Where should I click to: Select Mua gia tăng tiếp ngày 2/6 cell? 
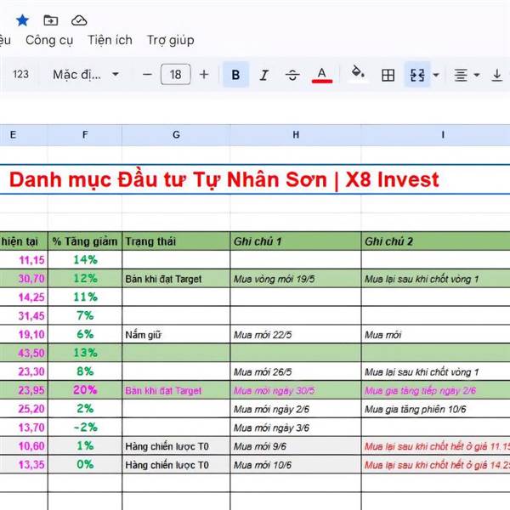(x=435, y=390)
